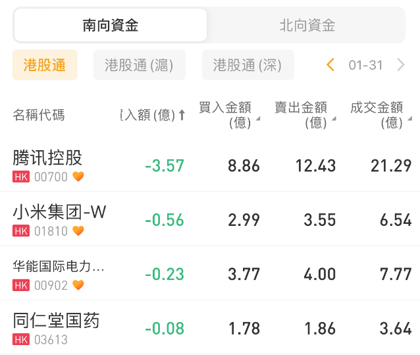Select Xiaomi's 3.55 sell amount

point(319,220)
